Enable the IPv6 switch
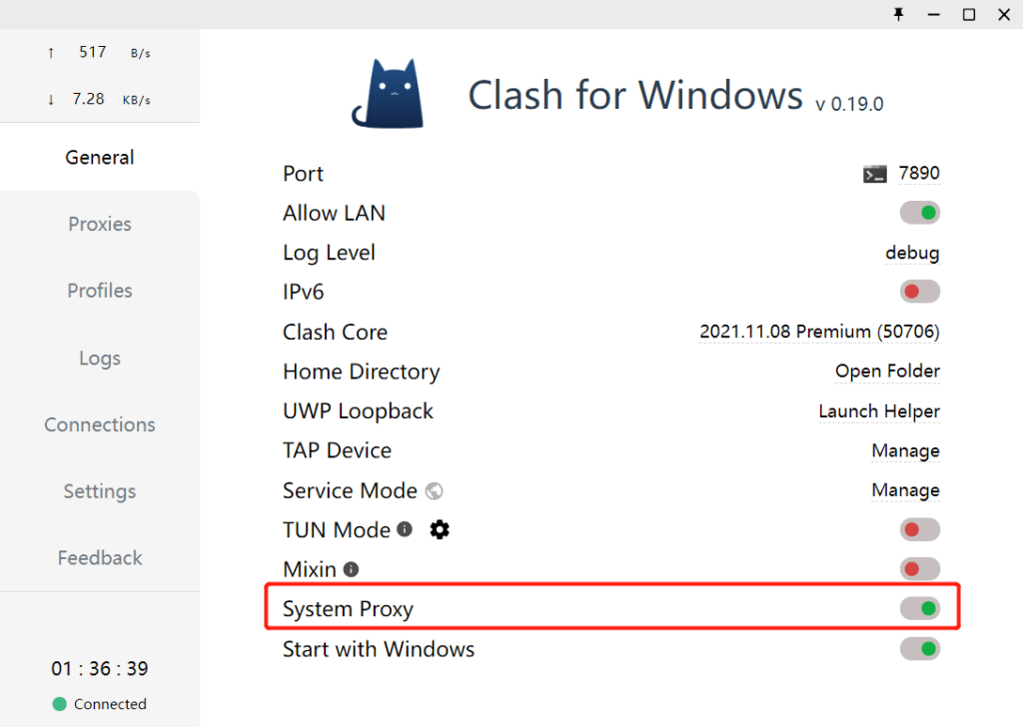1023x727 pixels. pyautogui.click(x=919, y=292)
